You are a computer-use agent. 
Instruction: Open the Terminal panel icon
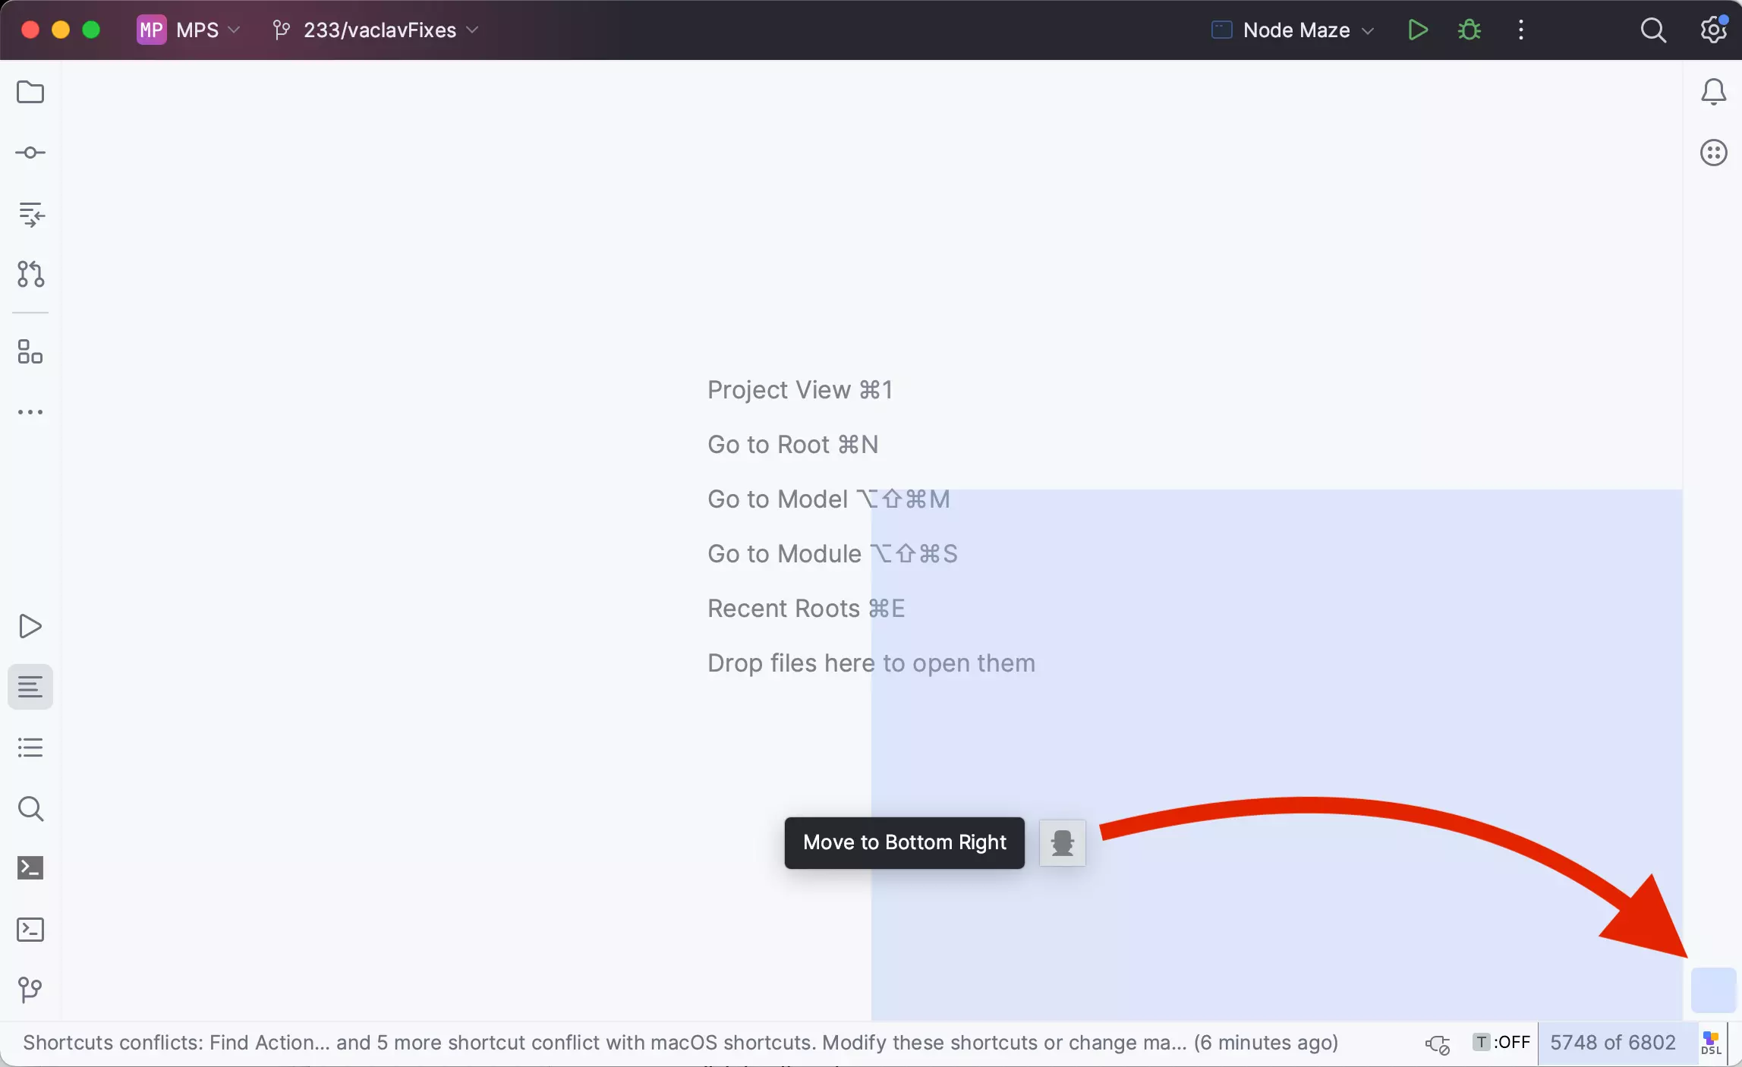click(x=30, y=929)
